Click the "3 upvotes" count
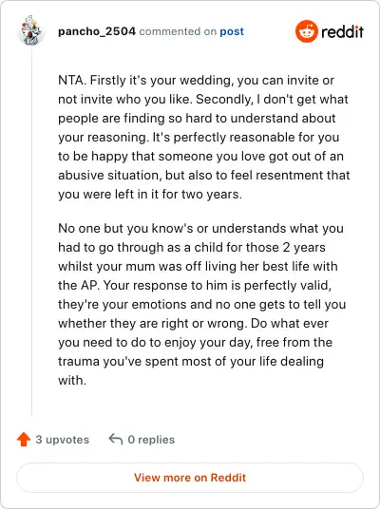The height and width of the screenshot is (509, 380). tap(63, 440)
